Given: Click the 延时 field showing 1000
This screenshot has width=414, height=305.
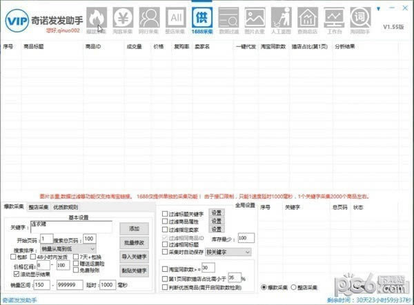Looking at the screenshot, I should [x=108, y=285].
